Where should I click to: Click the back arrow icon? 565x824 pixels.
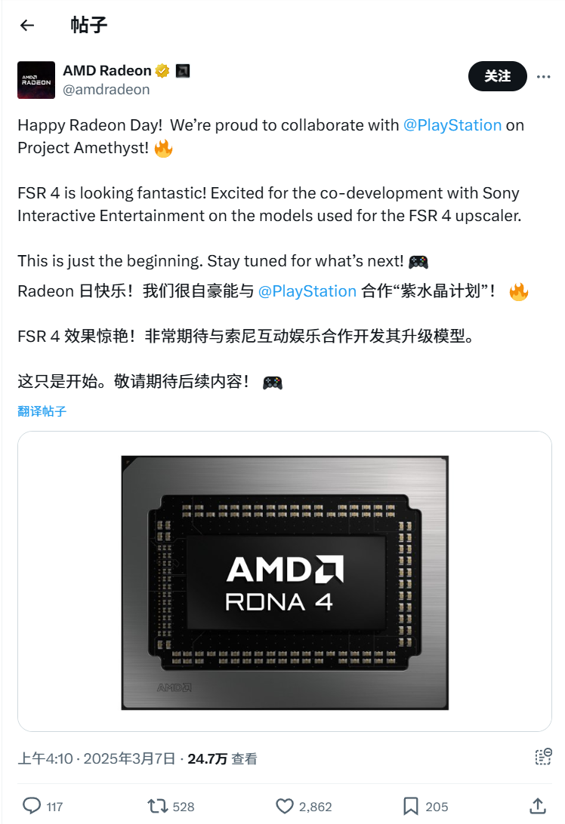[27, 25]
